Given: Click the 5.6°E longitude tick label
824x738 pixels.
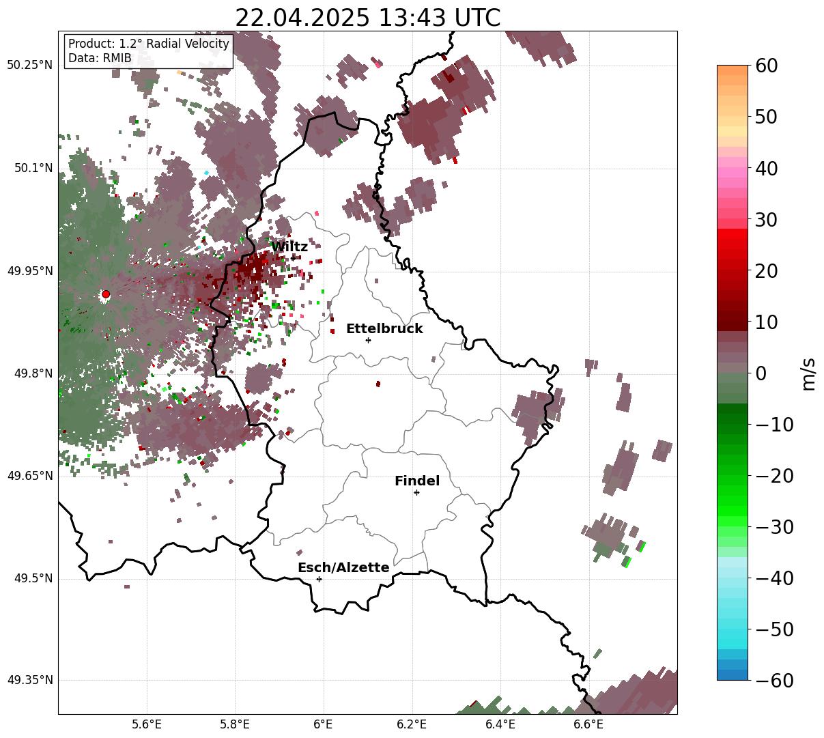Looking at the screenshot, I should (147, 724).
